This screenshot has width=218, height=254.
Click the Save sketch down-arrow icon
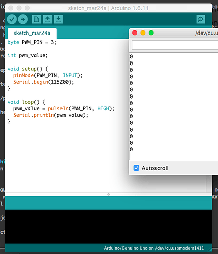(x=58, y=19)
